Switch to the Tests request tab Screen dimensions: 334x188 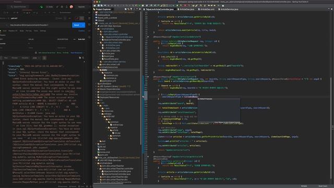tap(36, 31)
